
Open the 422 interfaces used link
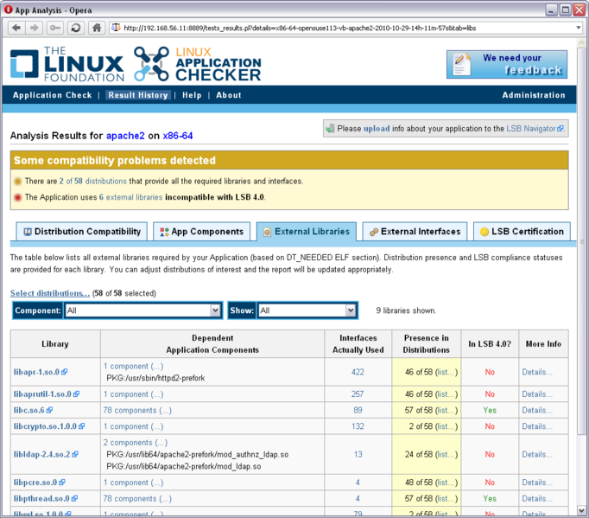358,372
